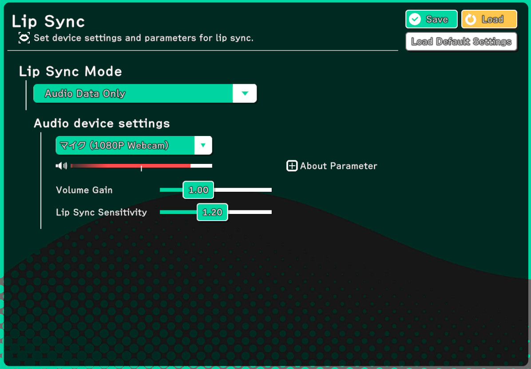The image size is (531, 369).
Task: Open the Lip Sync Mode dropdown arrow
Action: [245, 93]
